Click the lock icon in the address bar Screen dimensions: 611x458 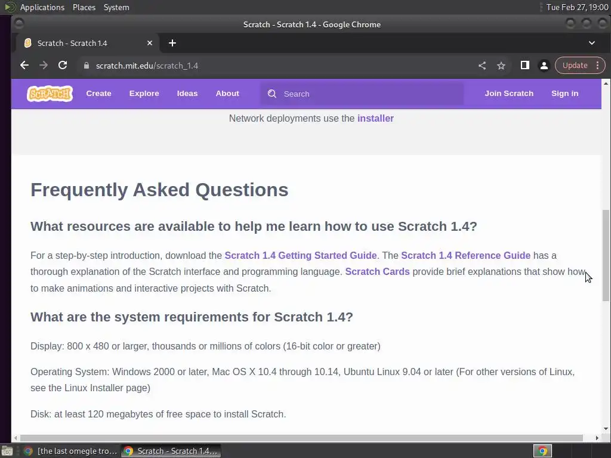pyautogui.click(x=87, y=66)
